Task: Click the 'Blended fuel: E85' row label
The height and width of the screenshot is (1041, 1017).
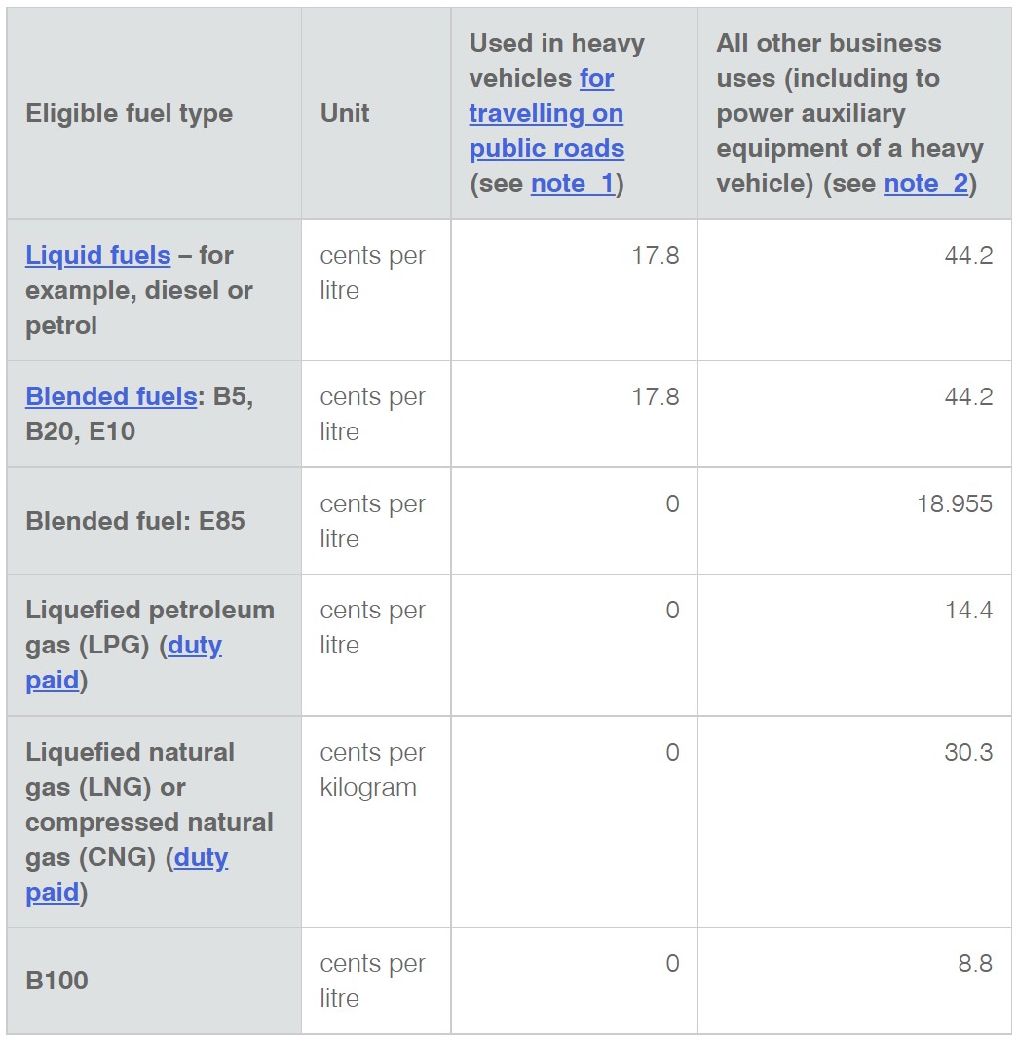Action: coord(134,521)
